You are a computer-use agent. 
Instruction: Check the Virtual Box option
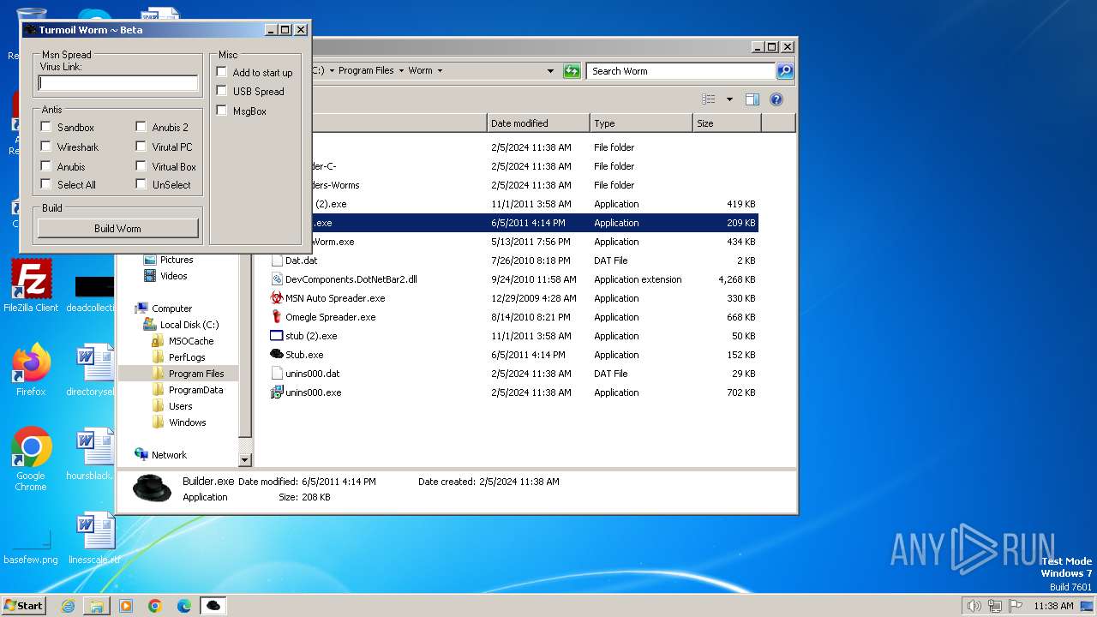[141, 166]
